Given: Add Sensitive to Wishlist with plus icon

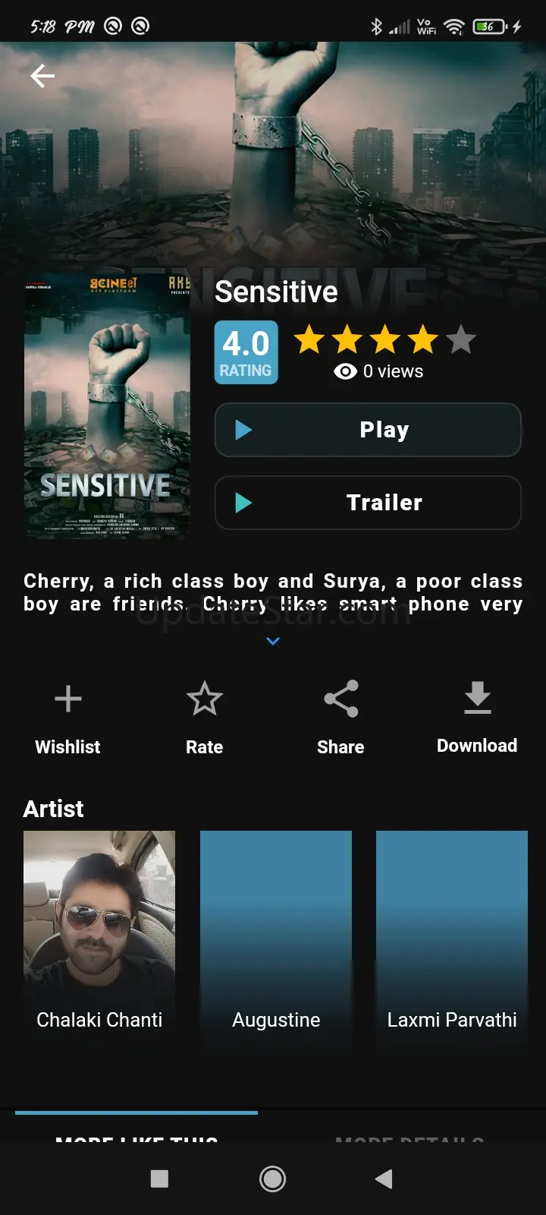Looking at the screenshot, I should 68,699.
